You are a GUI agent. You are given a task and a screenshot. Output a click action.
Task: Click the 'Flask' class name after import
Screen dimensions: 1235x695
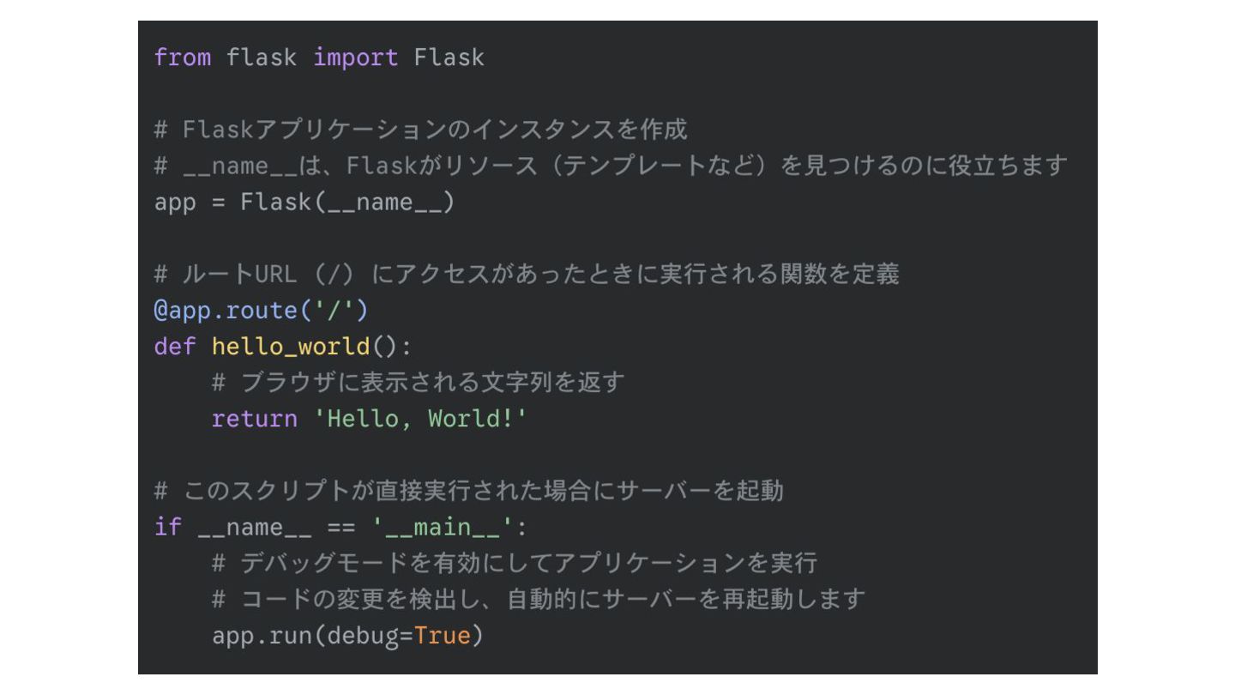point(449,57)
